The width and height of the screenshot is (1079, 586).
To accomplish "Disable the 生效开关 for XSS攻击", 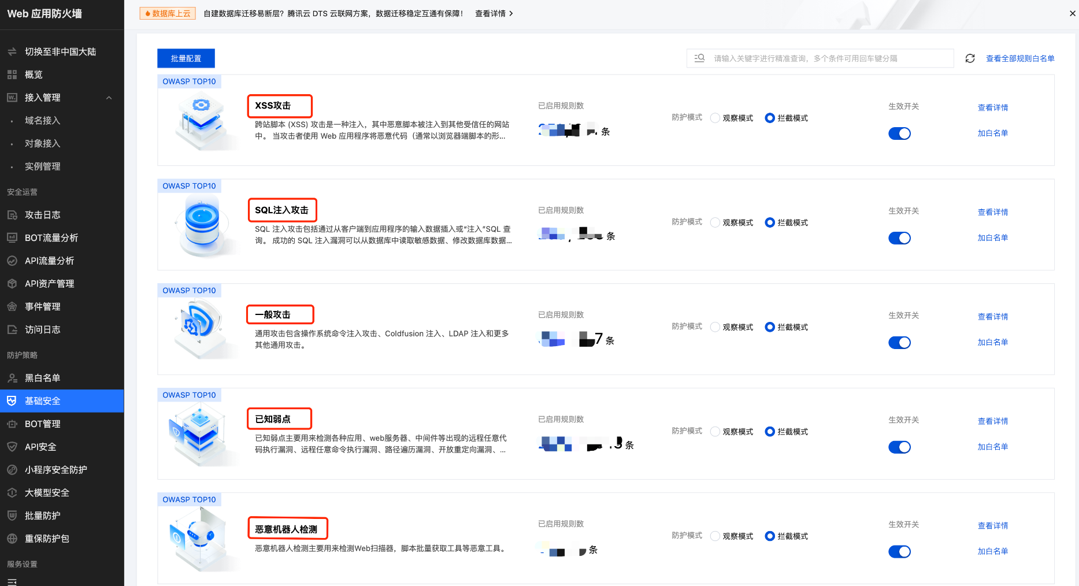I will tap(899, 133).
